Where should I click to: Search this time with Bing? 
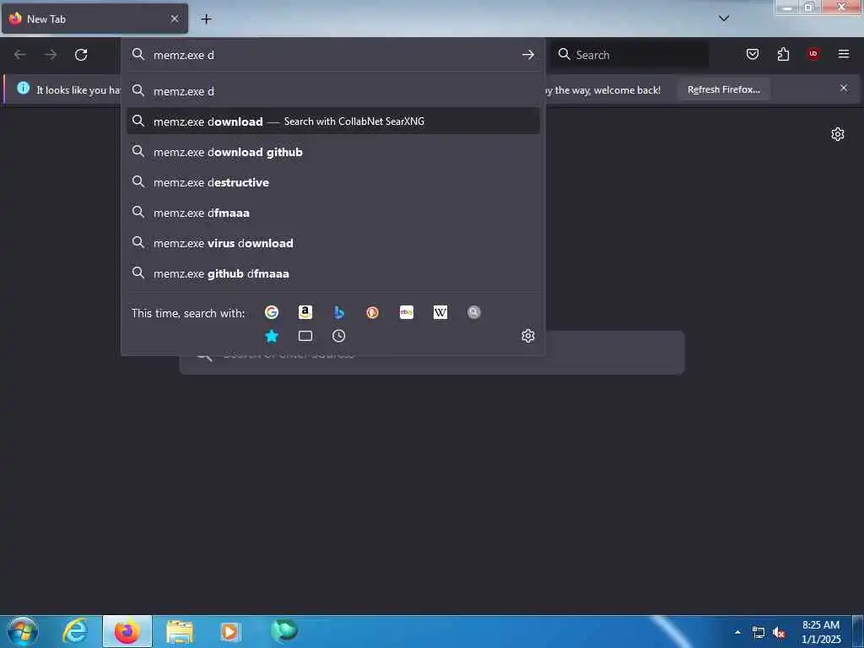[339, 312]
